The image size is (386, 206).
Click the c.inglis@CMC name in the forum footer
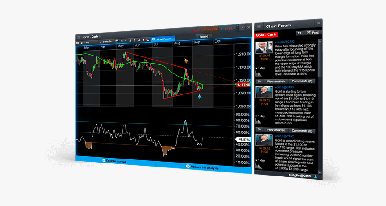pos(299,176)
